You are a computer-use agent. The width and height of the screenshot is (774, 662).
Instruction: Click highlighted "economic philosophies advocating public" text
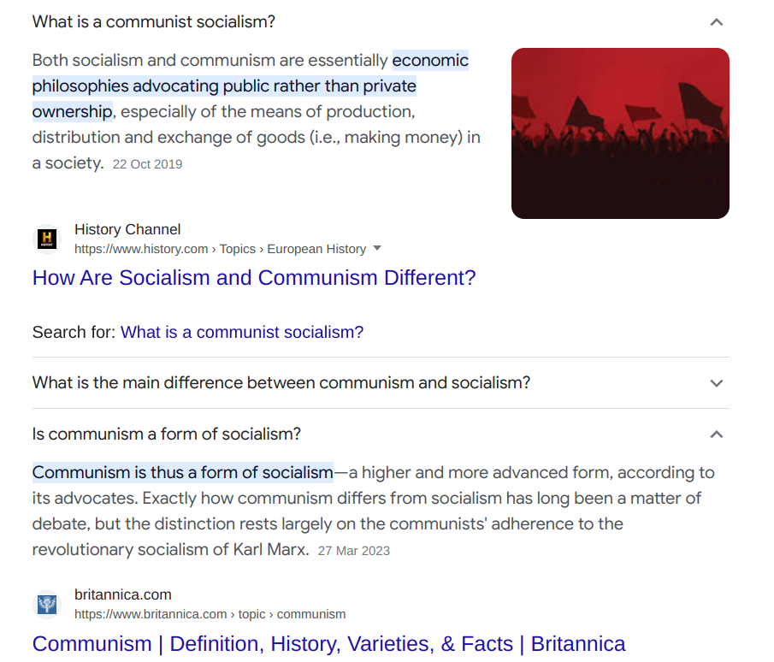[224, 86]
